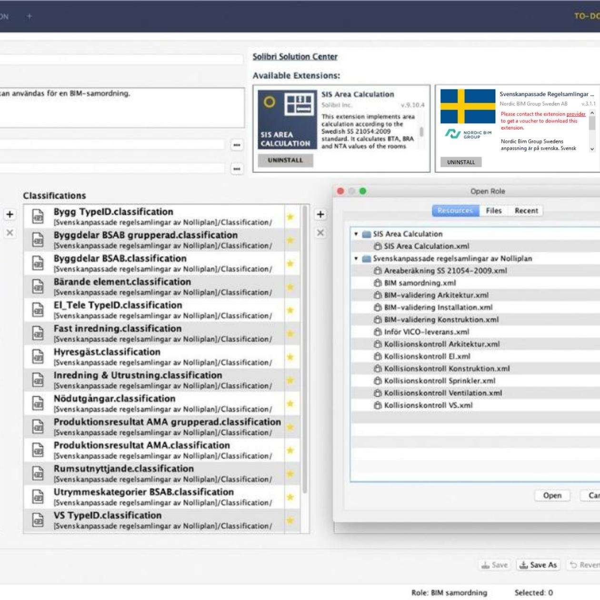Click the X icon right of Classifications list
The image size is (600, 600).
(320, 232)
